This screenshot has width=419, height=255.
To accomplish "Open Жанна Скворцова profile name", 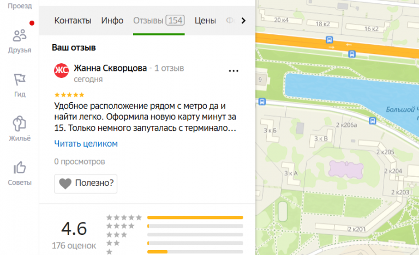I will tap(110, 68).
